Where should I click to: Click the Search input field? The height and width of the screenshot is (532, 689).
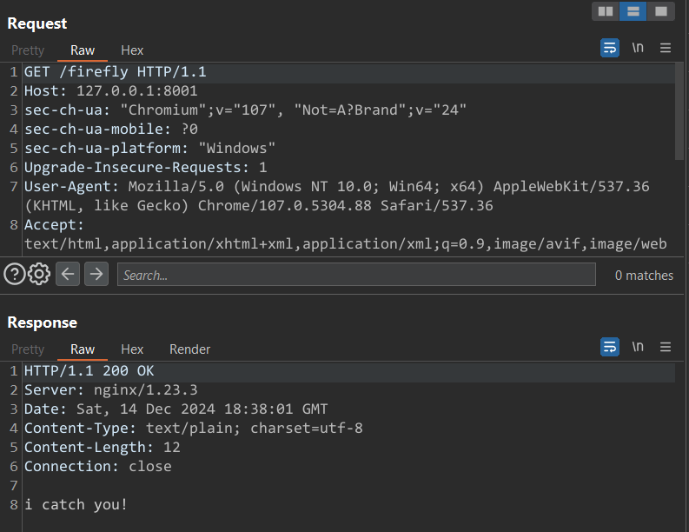coord(356,275)
